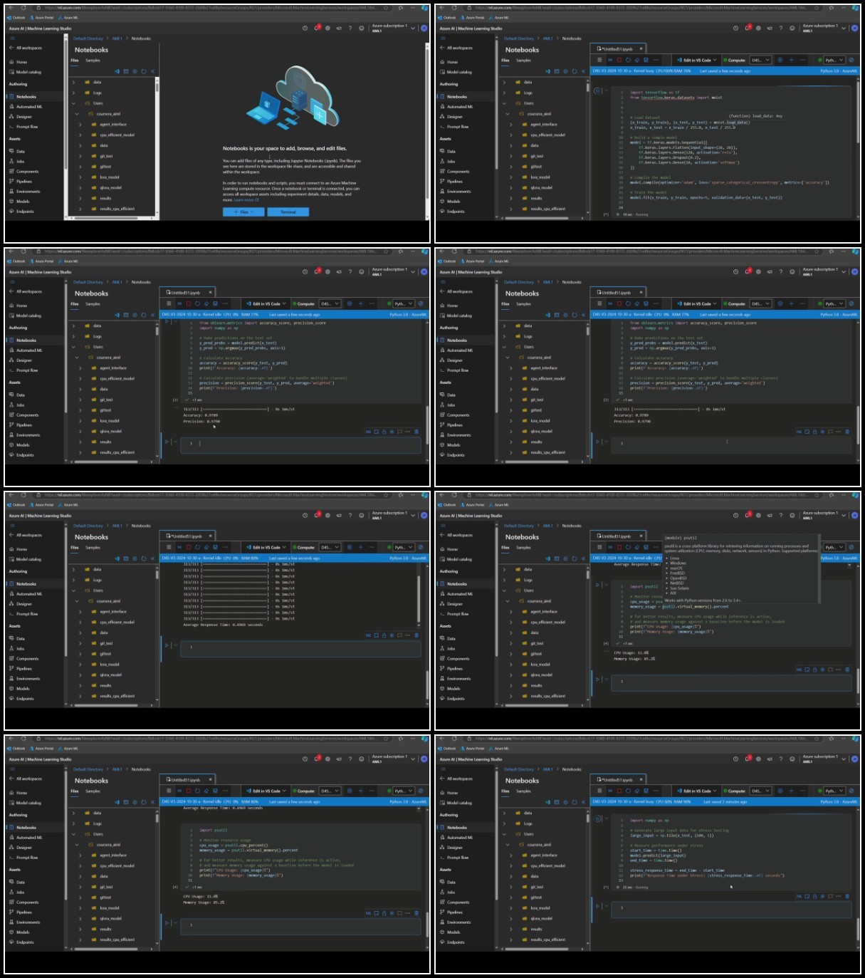Click Markdown convert icon in psutil tooltip screenshot

coord(800,670)
